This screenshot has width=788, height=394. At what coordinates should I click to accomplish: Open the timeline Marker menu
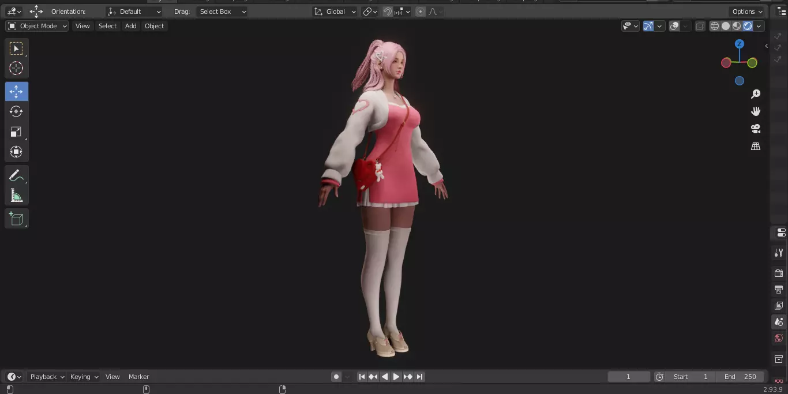138,377
